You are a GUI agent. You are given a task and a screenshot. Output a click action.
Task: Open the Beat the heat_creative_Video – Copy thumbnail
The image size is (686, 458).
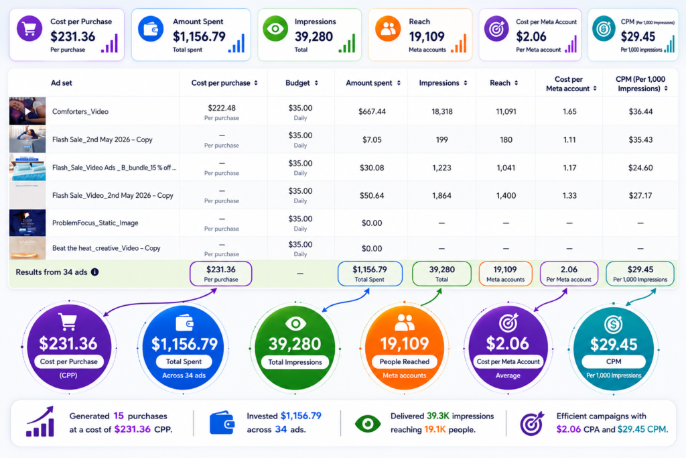(x=27, y=248)
